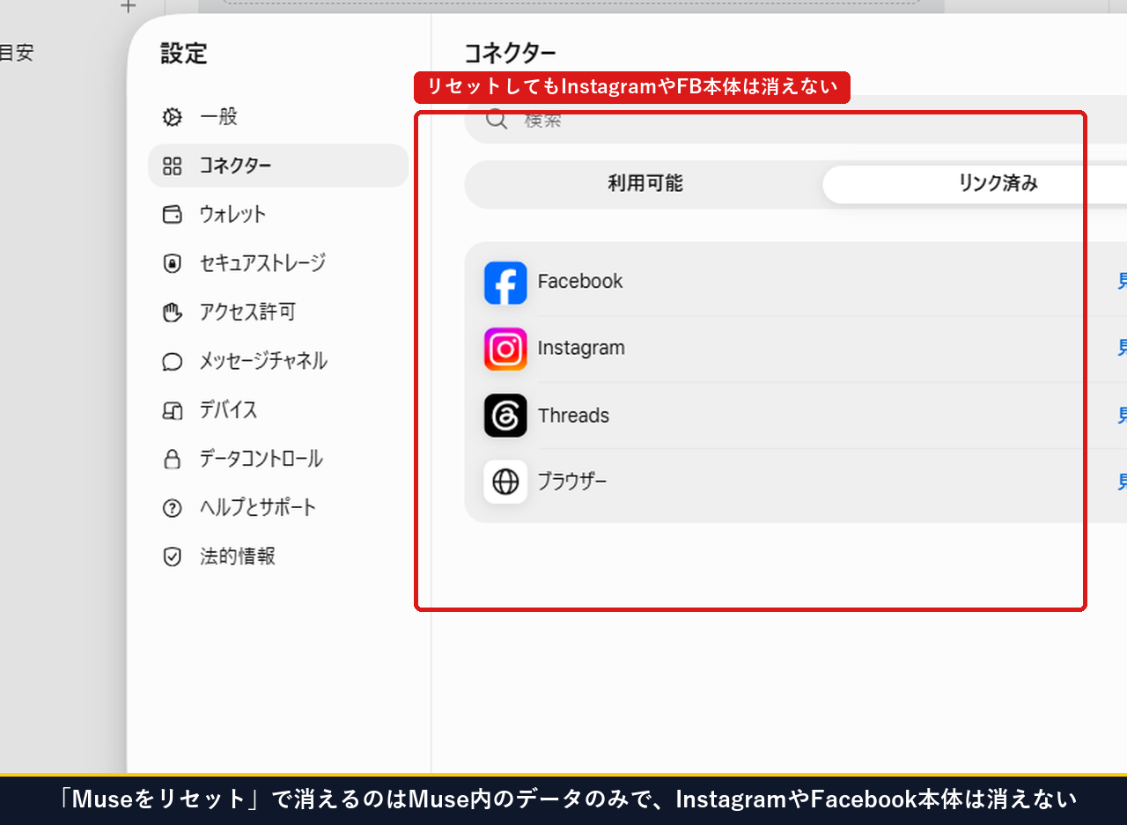Click the question mark icon beside ヘルプとサポート
The height and width of the screenshot is (825, 1127).
click(173, 508)
